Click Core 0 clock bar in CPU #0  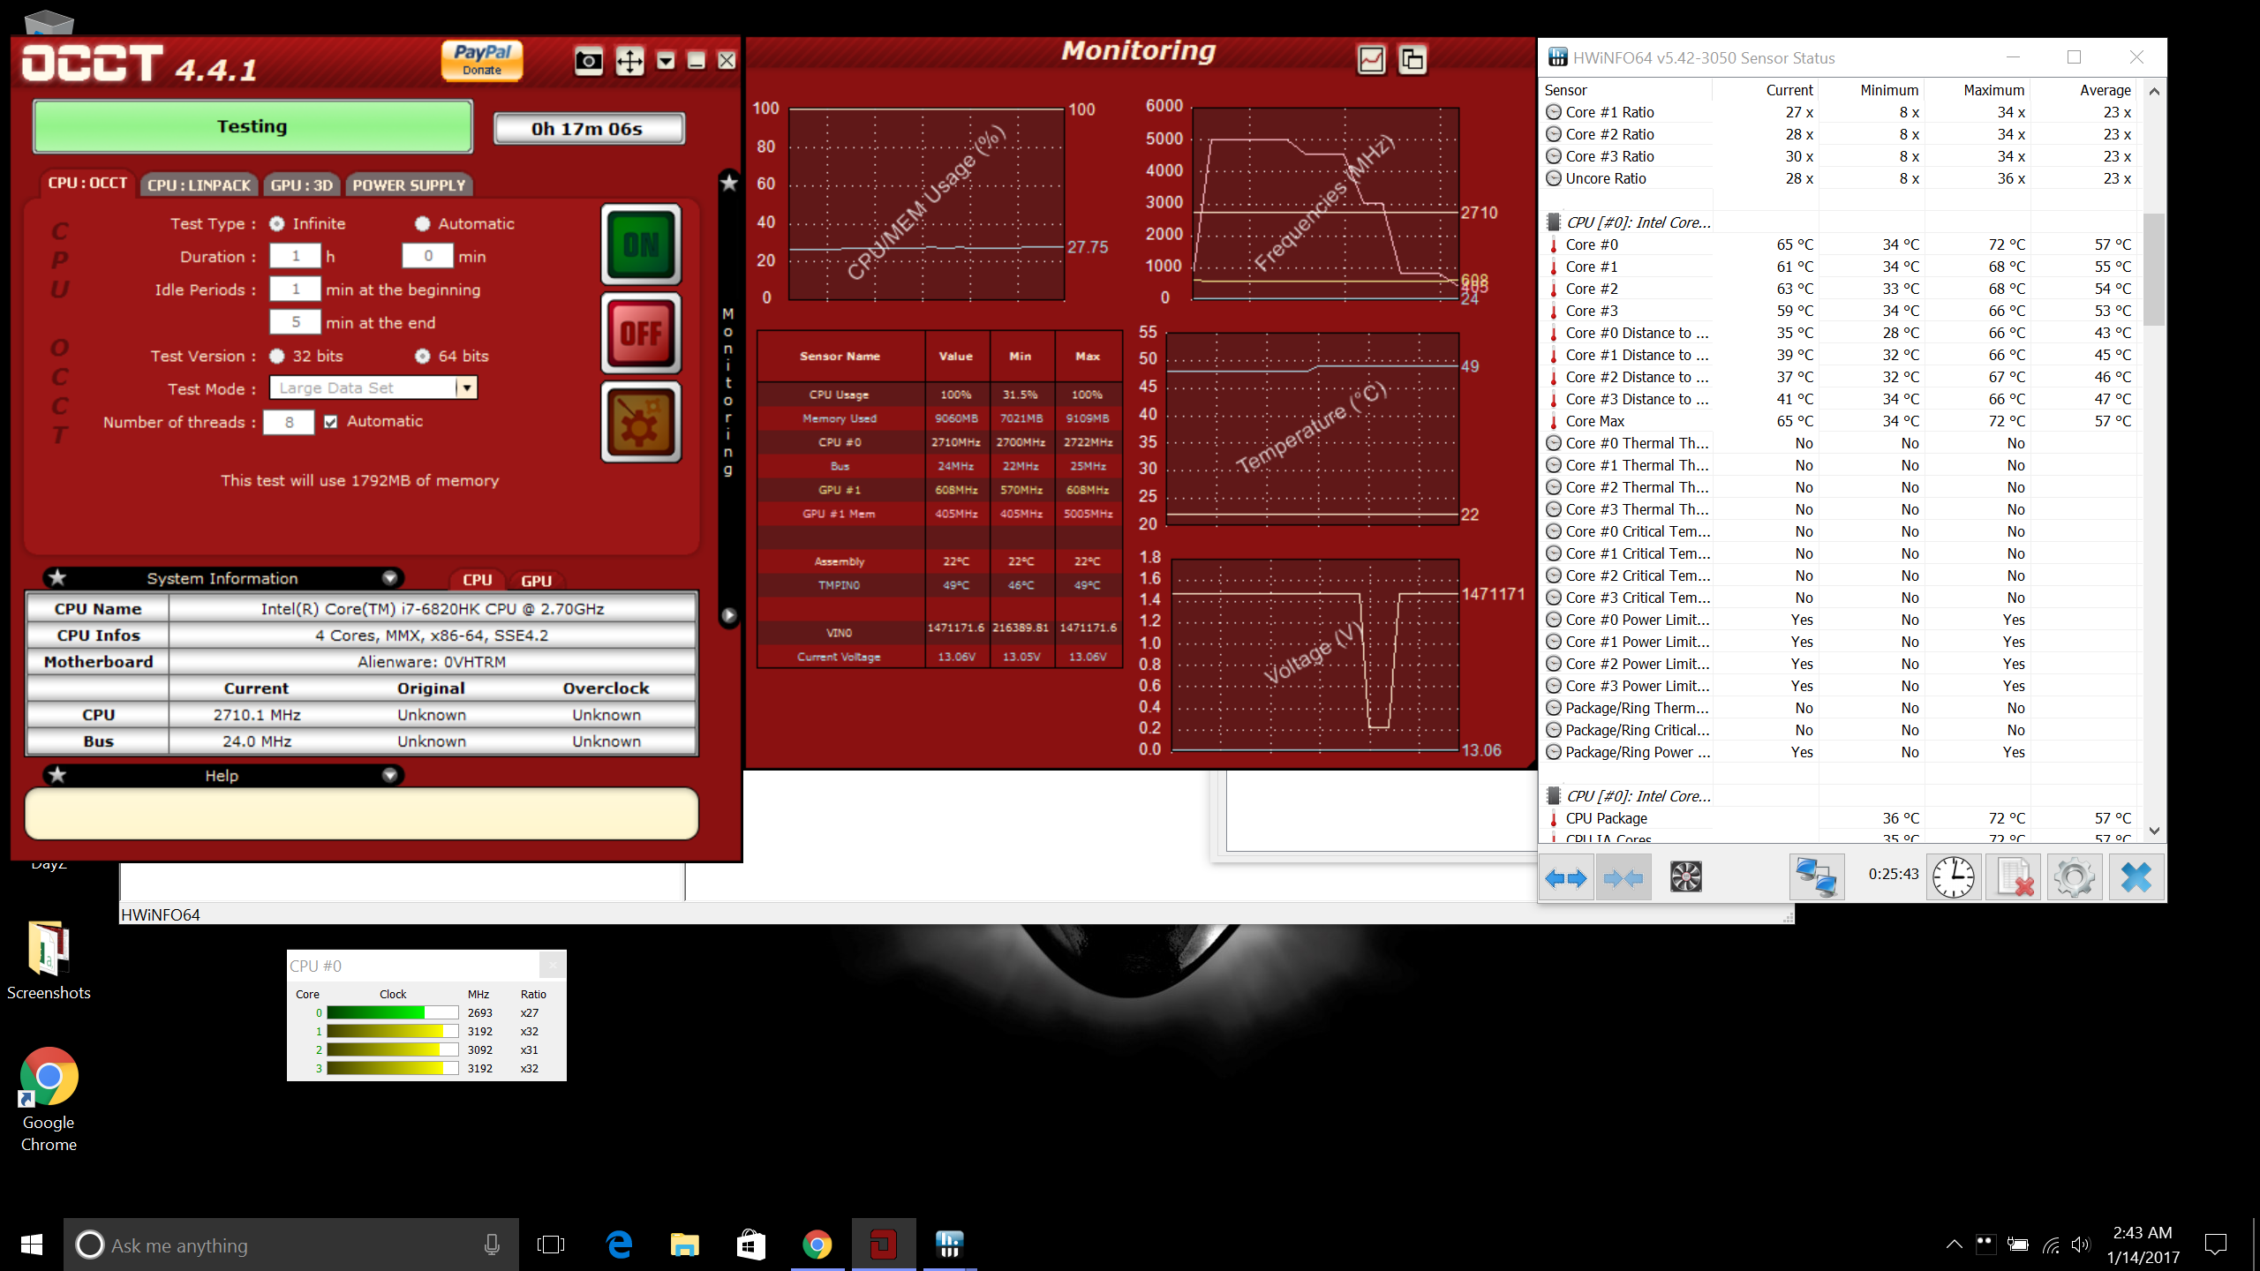pyautogui.click(x=392, y=1012)
